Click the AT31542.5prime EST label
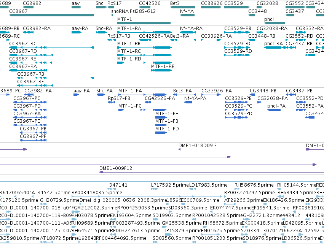The height and width of the screenshot is (244, 324). click(x=51, y=192)
